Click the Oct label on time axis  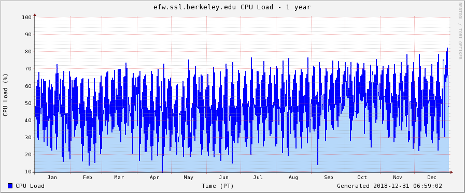tap(362, 177)
